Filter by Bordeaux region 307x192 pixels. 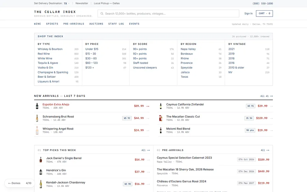187,54
